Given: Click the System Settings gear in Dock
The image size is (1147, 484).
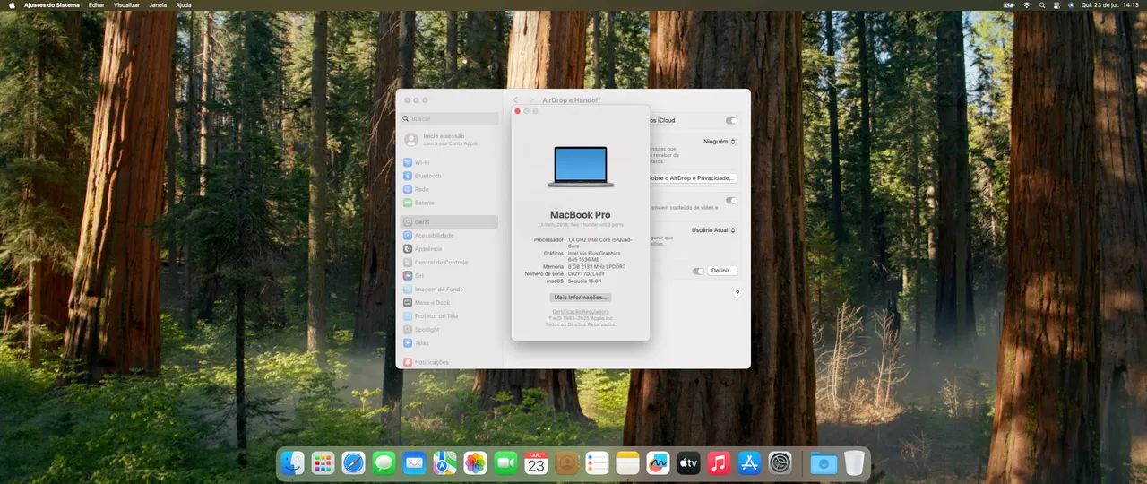Looking at the screenshot, I should tap(780, 462).
